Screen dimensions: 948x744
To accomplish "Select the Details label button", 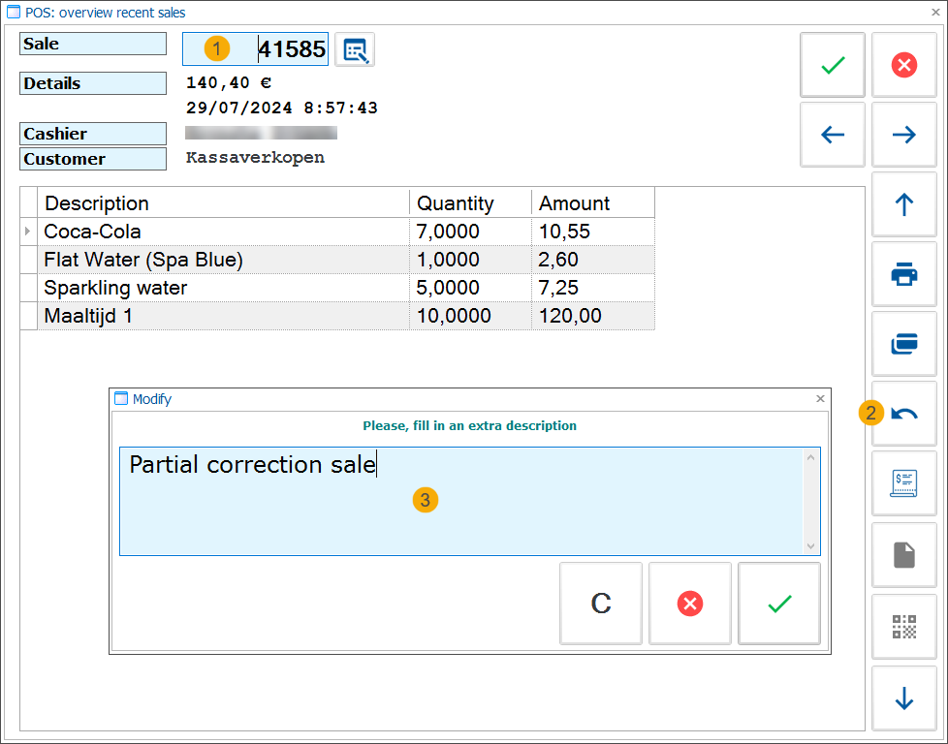I will [92, 83].
